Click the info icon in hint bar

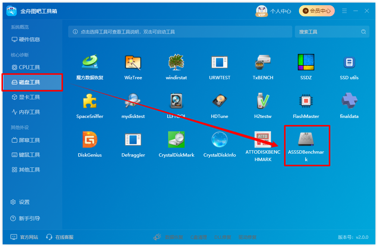click(x=75, y=32)
